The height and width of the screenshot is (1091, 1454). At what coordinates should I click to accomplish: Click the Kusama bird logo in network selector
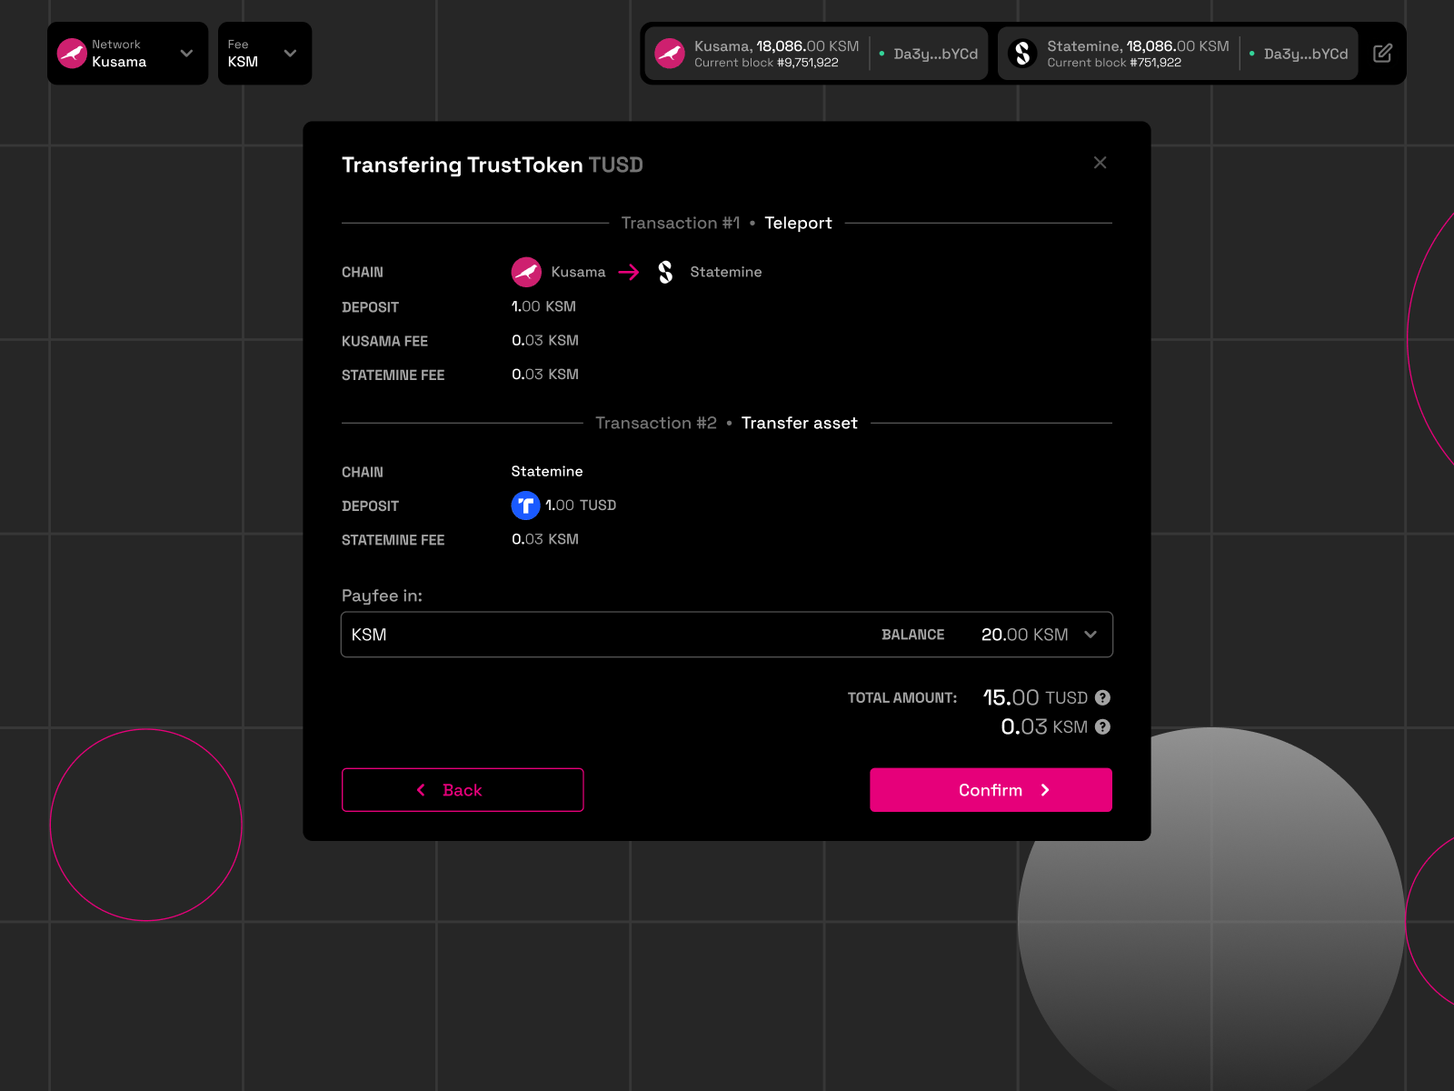tap(72, 54)
